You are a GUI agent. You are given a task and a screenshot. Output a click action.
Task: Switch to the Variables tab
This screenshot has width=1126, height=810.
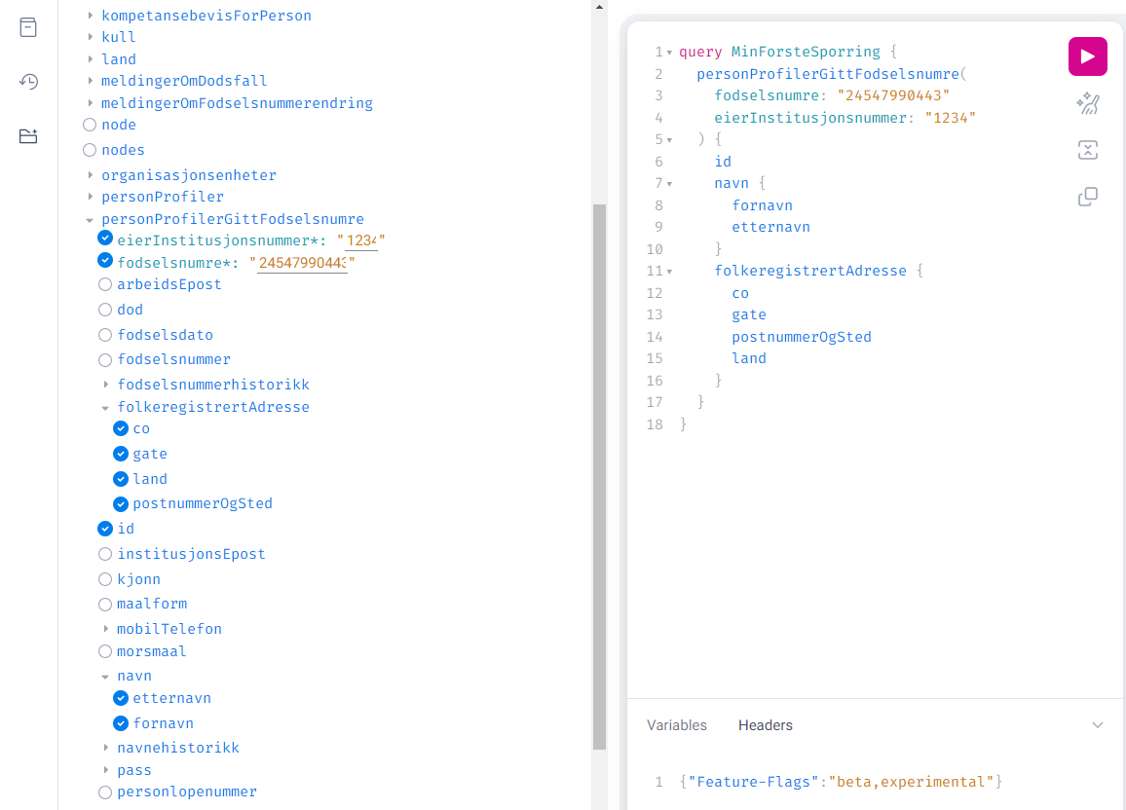676,725
